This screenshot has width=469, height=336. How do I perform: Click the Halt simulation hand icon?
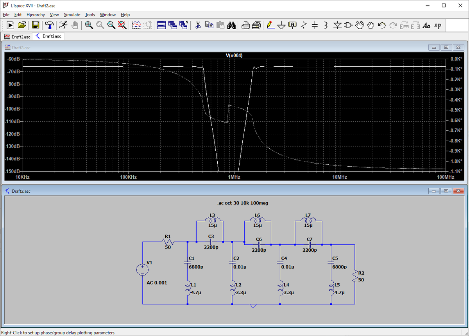(x=75, y=25)
